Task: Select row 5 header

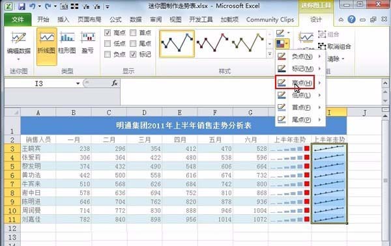Action: 12,167
